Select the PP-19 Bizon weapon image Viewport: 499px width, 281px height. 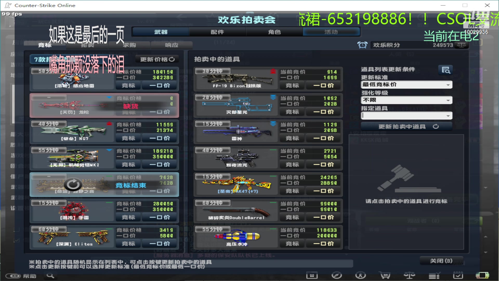click(x=237, y=79)
